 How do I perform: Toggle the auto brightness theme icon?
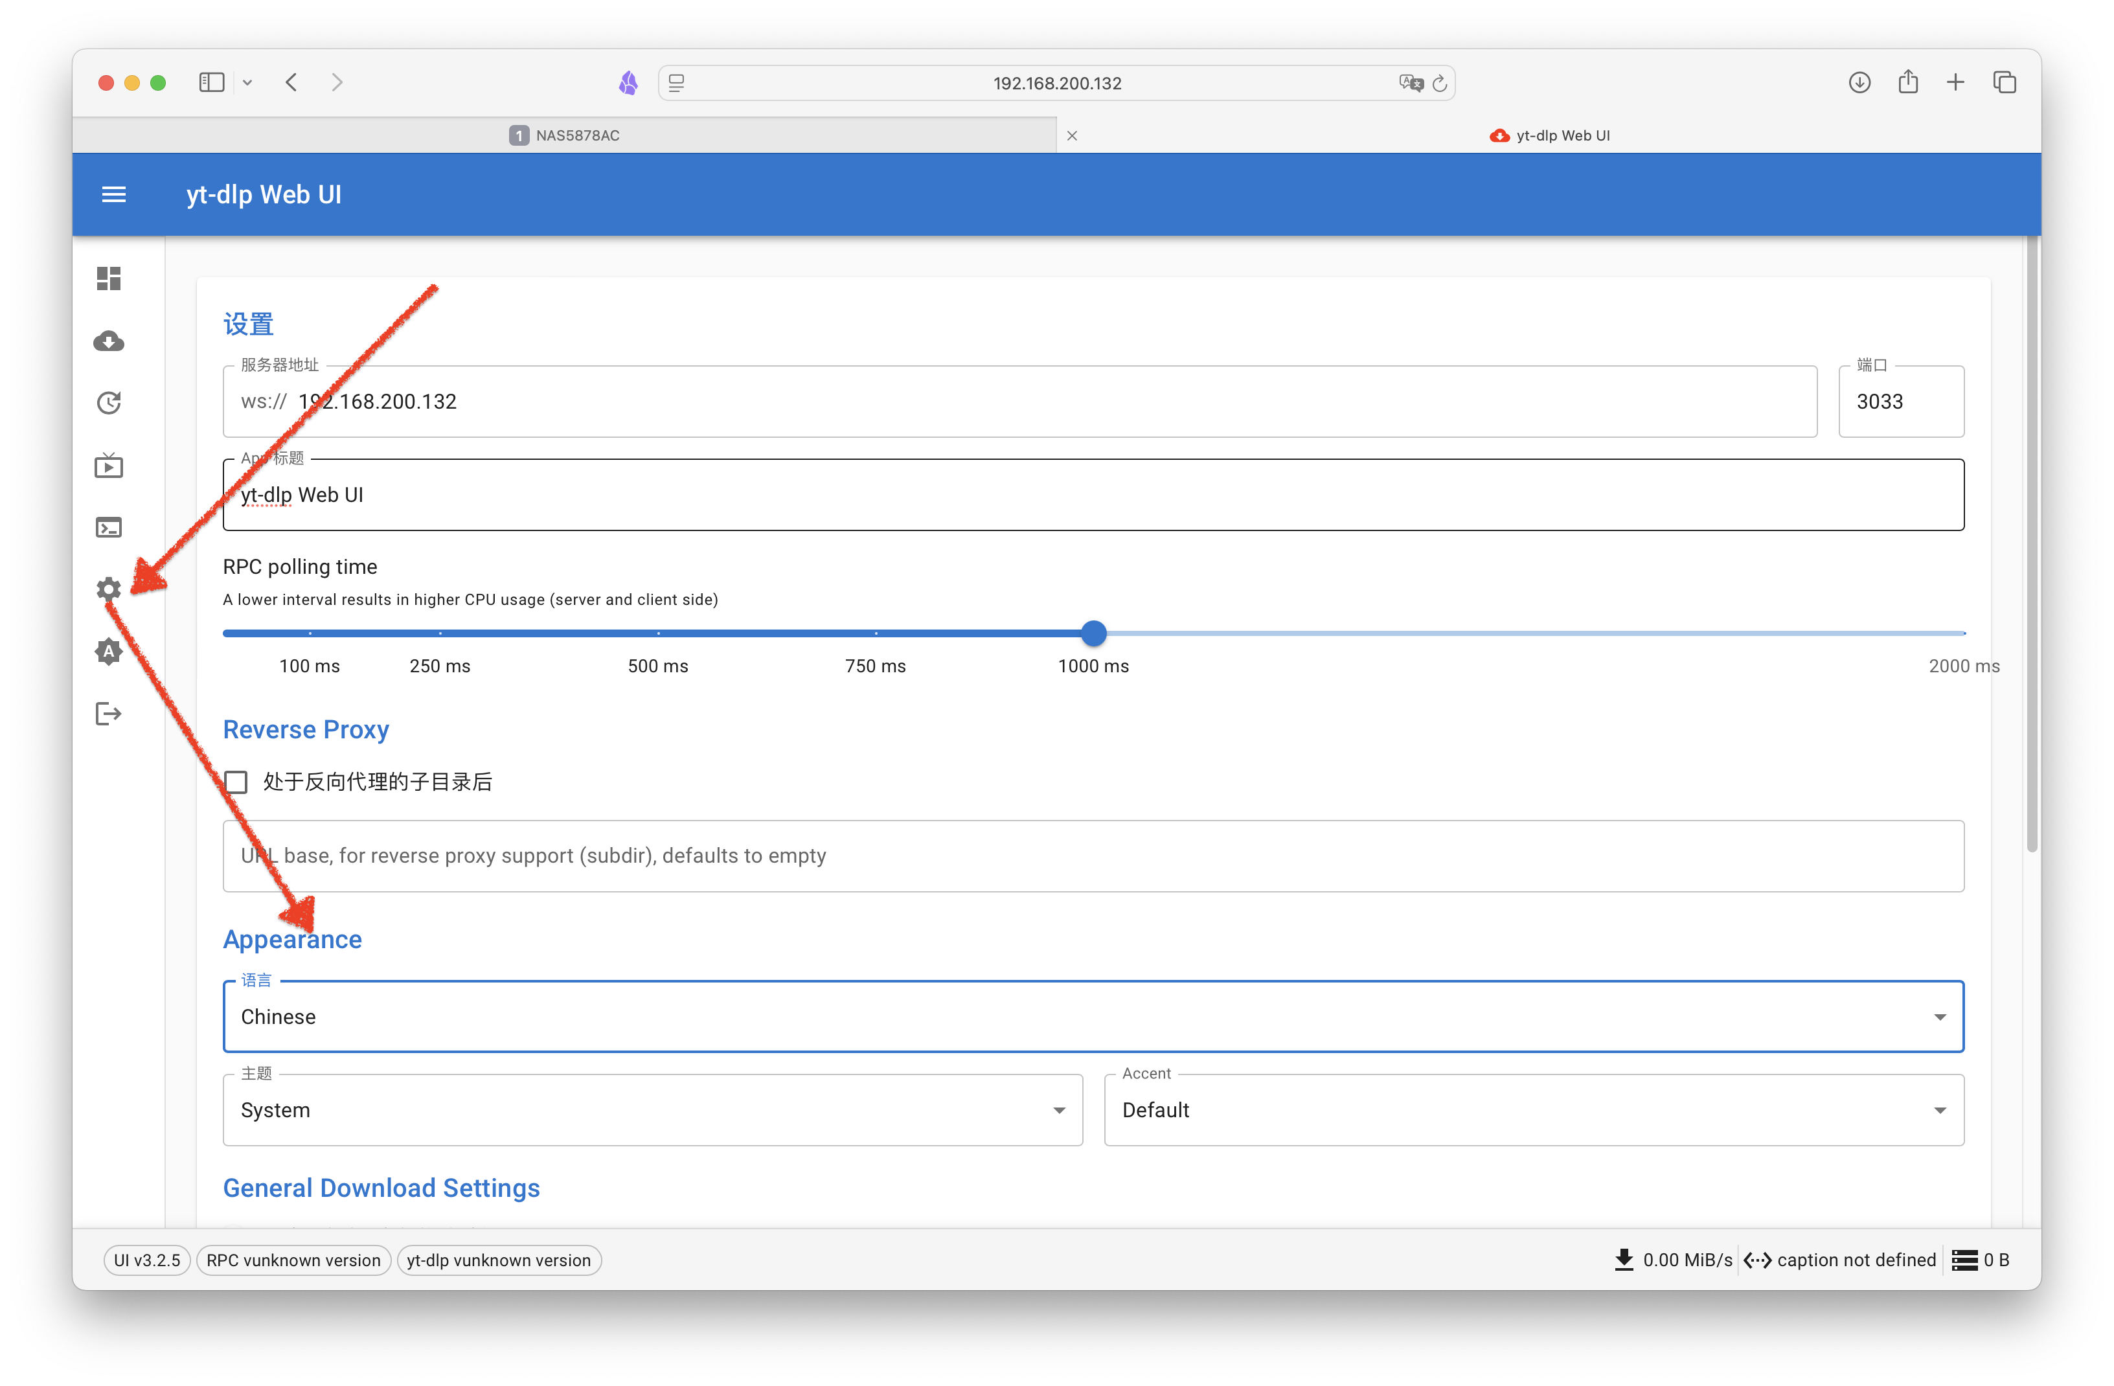coord(108,652)
